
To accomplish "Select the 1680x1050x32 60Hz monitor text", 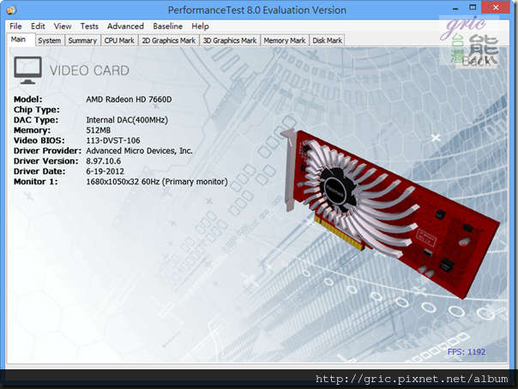I will (157, 182).
